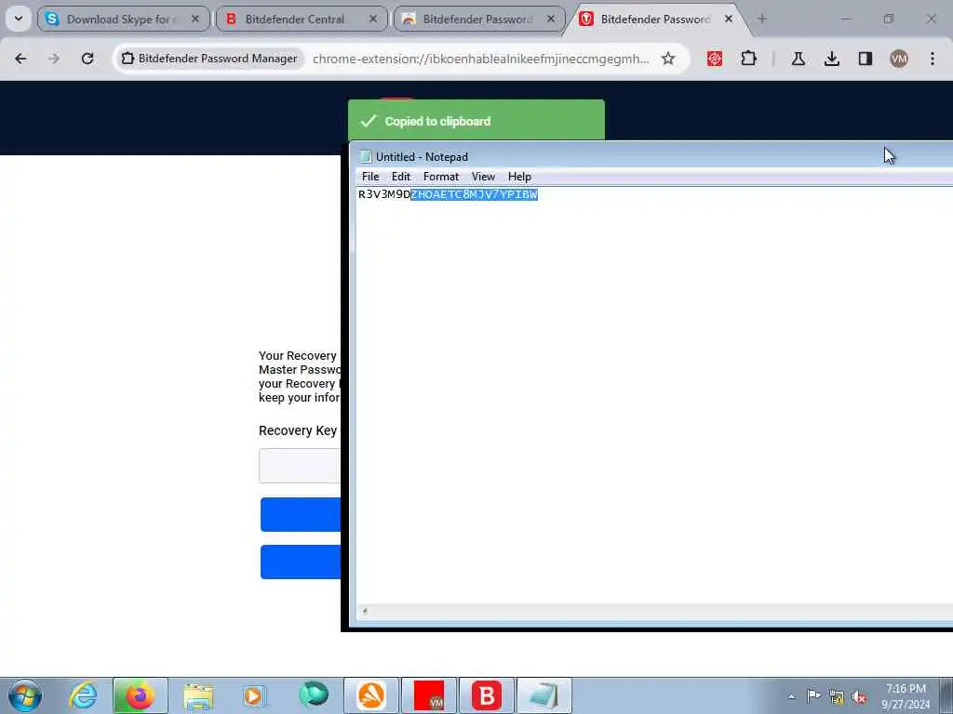Click the first blue button under Recovery Key
Screen dimensions: 953x714
(x=301, y=514)
